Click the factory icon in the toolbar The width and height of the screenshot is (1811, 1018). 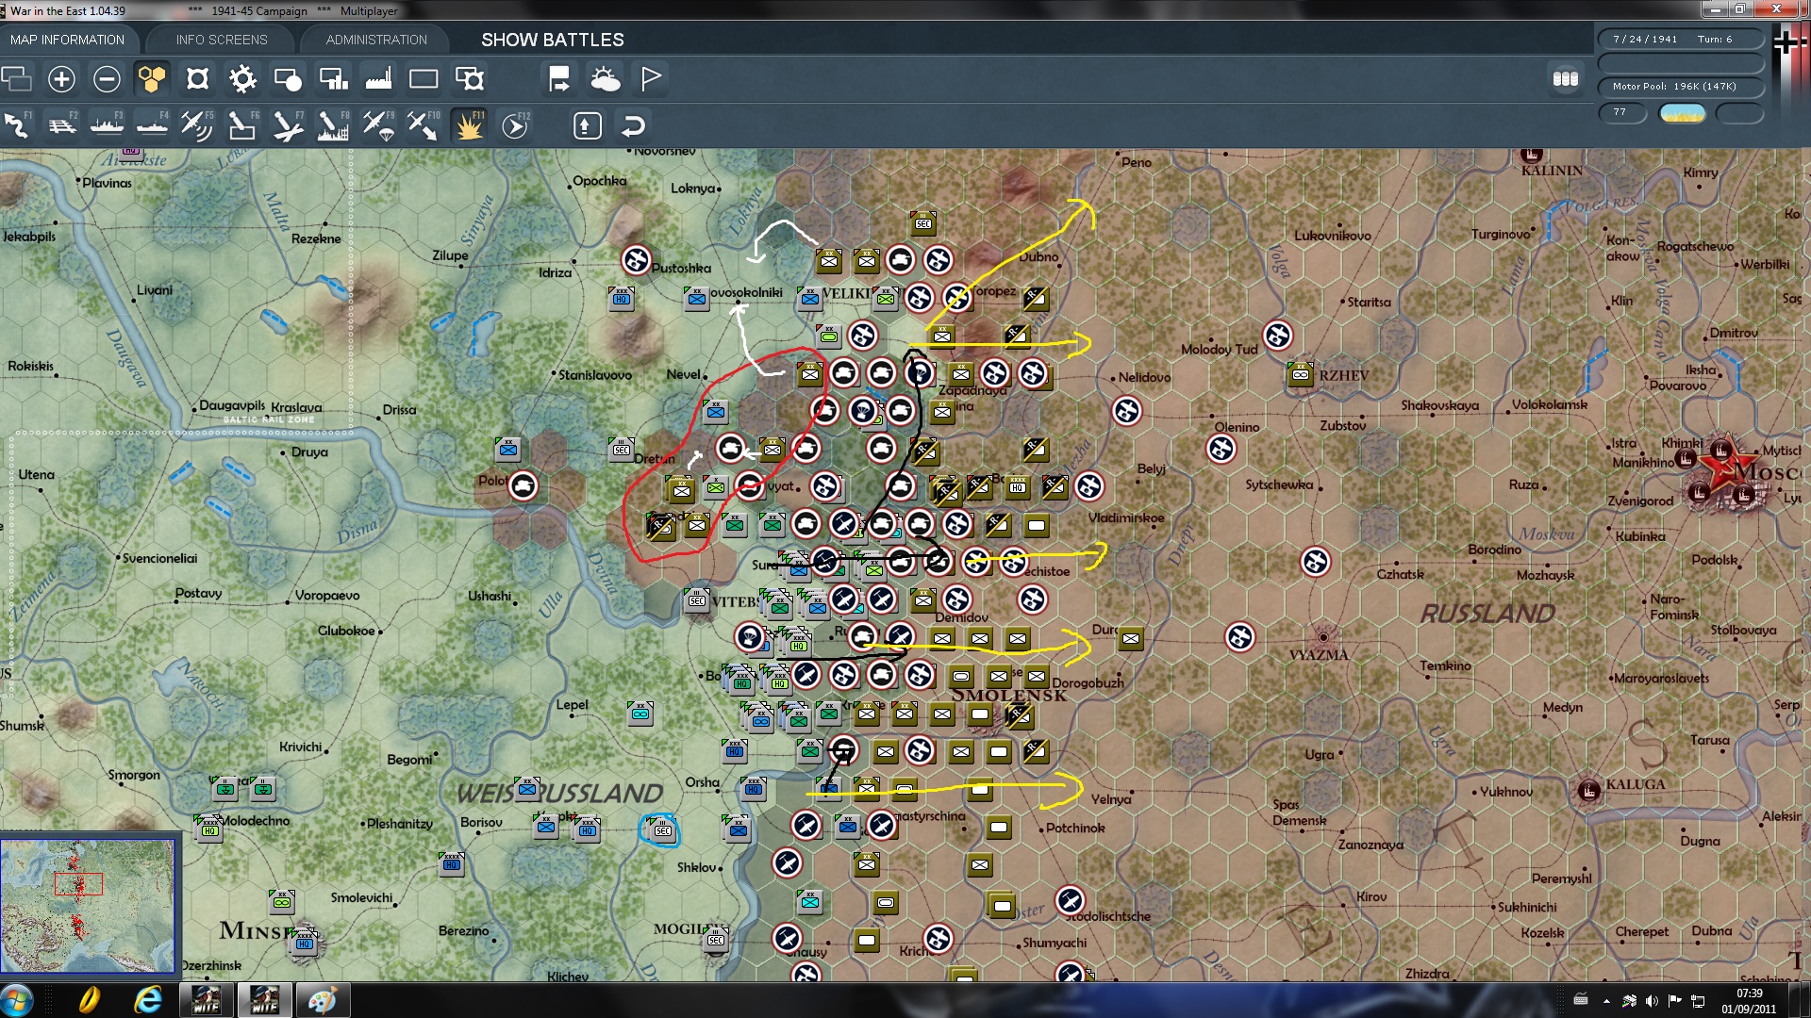click(x=378, y=79)
